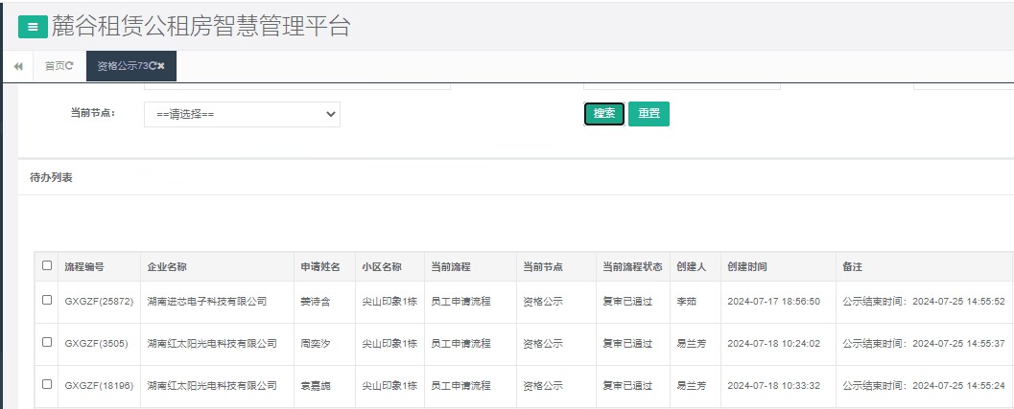1014x409 pixels.
Task: Click process number GXGZF(25872)
Action: coord(99,302)
